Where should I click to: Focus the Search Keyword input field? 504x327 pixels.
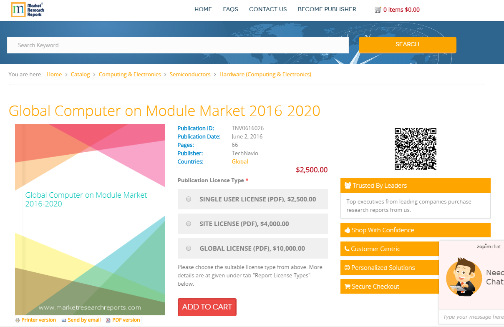click(x=178, y=45)
